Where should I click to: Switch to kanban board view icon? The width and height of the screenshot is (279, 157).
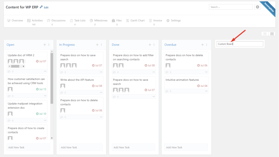click(272, 34)
